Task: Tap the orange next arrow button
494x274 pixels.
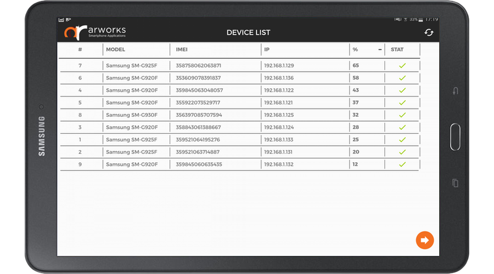Action: pyautogui.click(x=425, y=241)
